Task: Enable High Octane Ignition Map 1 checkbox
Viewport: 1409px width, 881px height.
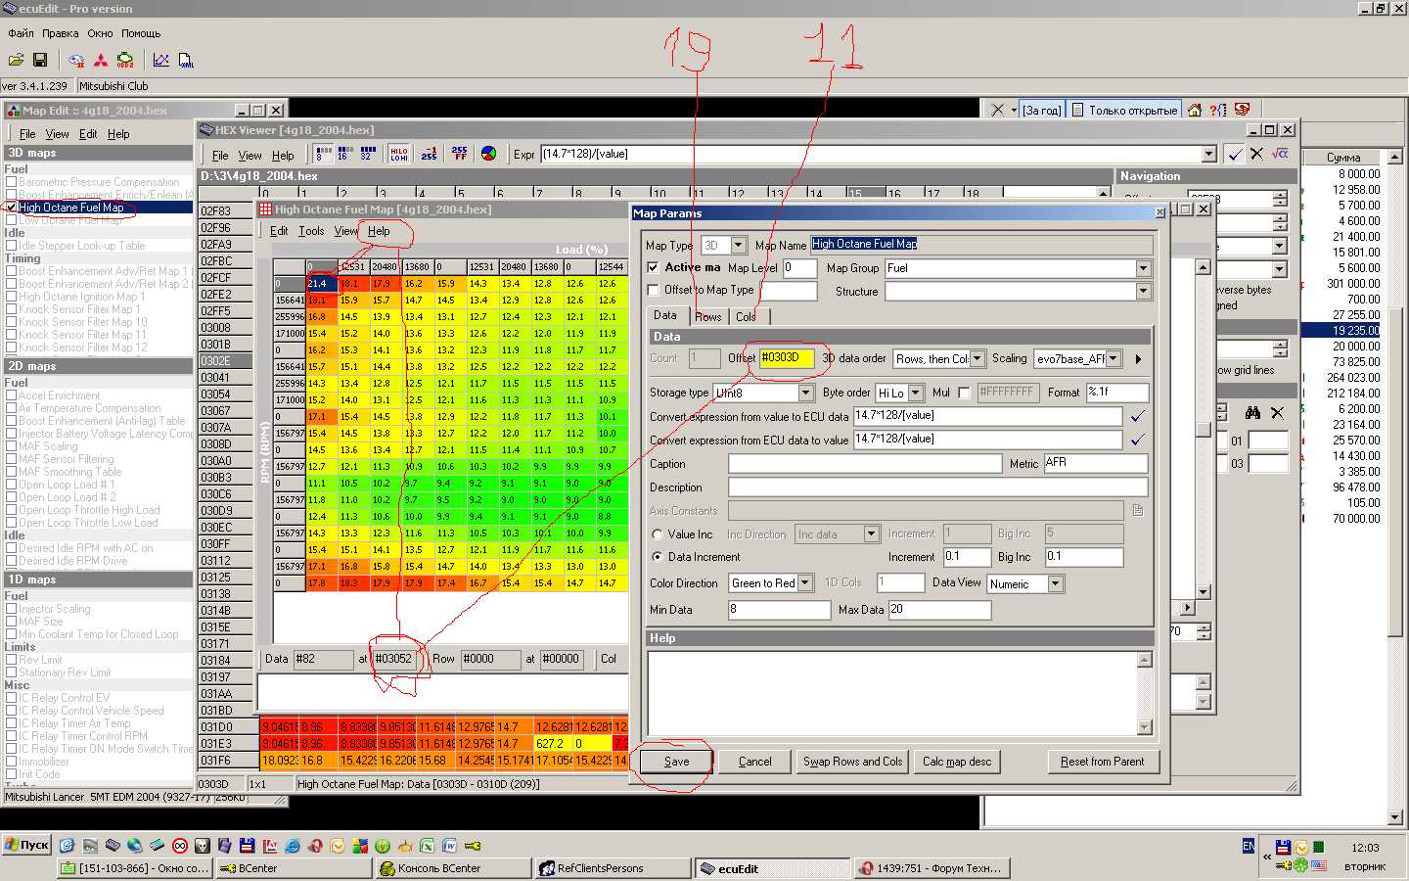Action: pos(12,297)
